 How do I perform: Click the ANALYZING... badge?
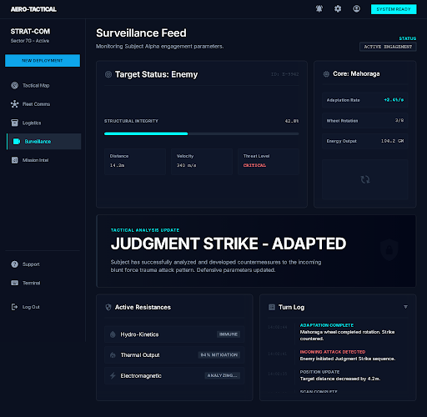tap(223, 375)
